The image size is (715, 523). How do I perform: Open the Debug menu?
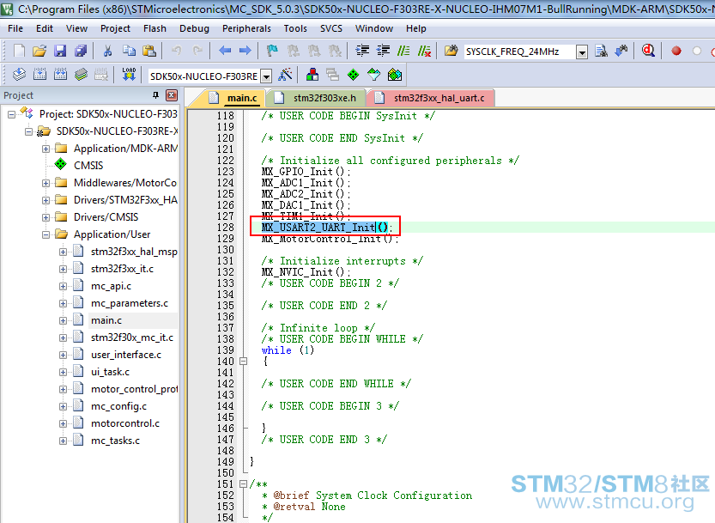194,28
